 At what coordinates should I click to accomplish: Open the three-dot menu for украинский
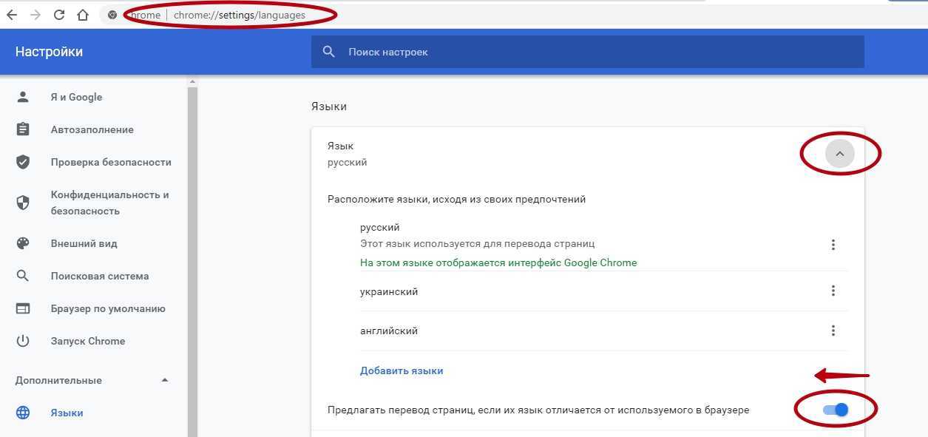(833, 291)
